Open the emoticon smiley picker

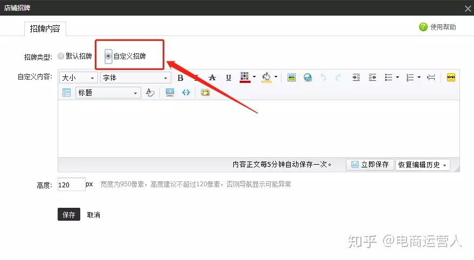click(x=451, y=78)
